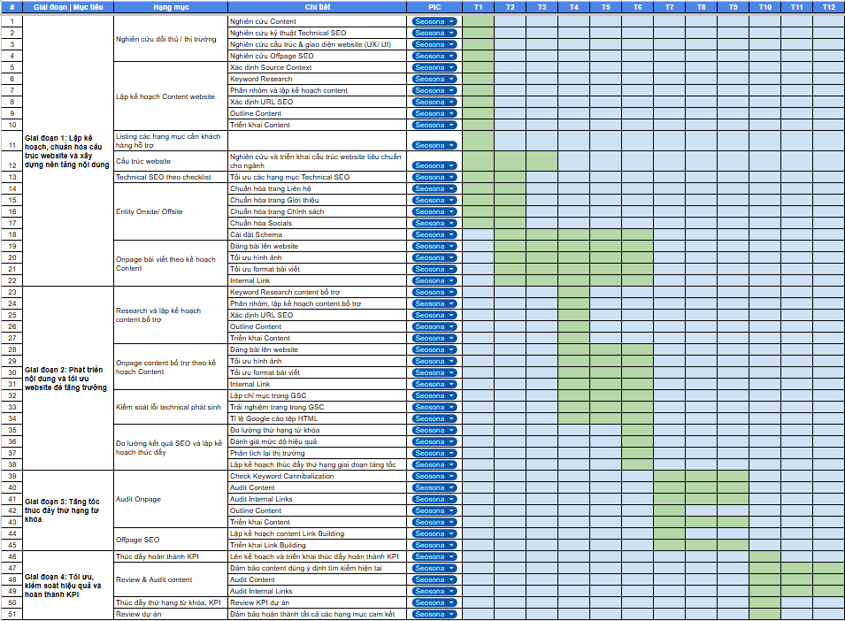Expand PIC dropdown for Đo lường thứ hạng từ khóa

[434, 430]
